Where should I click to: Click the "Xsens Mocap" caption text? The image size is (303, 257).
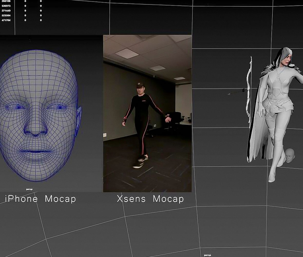coord(150,199)
